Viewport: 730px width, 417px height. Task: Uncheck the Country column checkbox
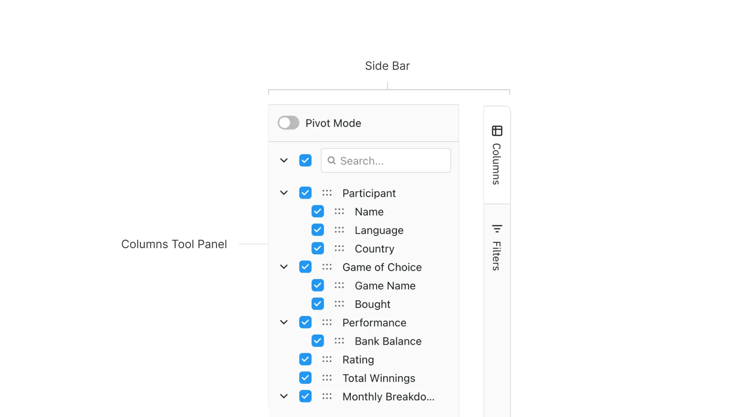pyautogui.click(x=318, y=248)
